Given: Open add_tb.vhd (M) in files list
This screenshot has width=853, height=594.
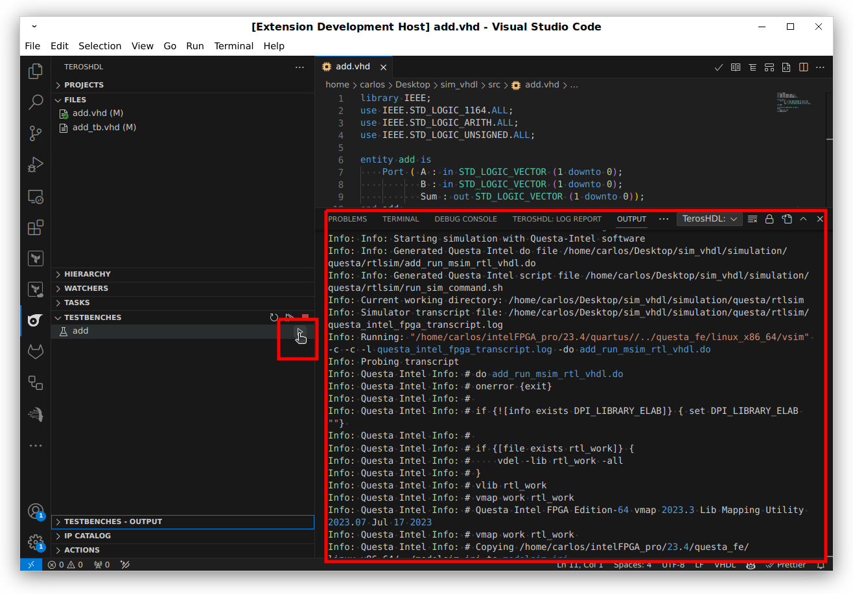Looking at the screenshot, I should (x=183, y=128).
